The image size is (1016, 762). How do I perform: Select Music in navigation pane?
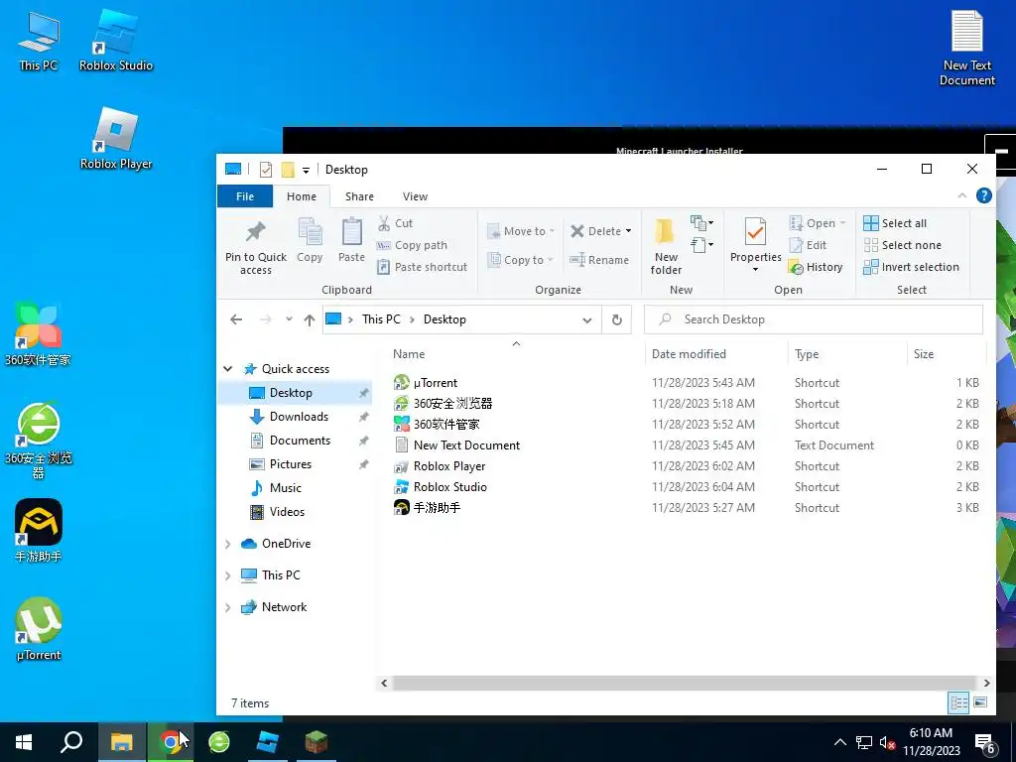285,488
